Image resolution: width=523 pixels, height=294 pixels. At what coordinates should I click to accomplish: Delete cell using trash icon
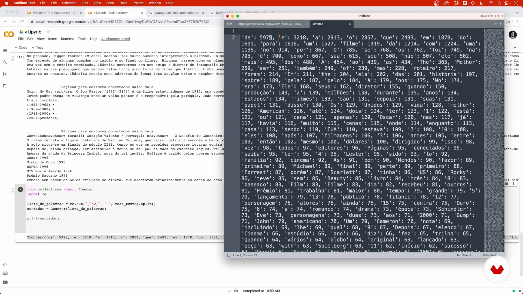[x=507, y=184]
